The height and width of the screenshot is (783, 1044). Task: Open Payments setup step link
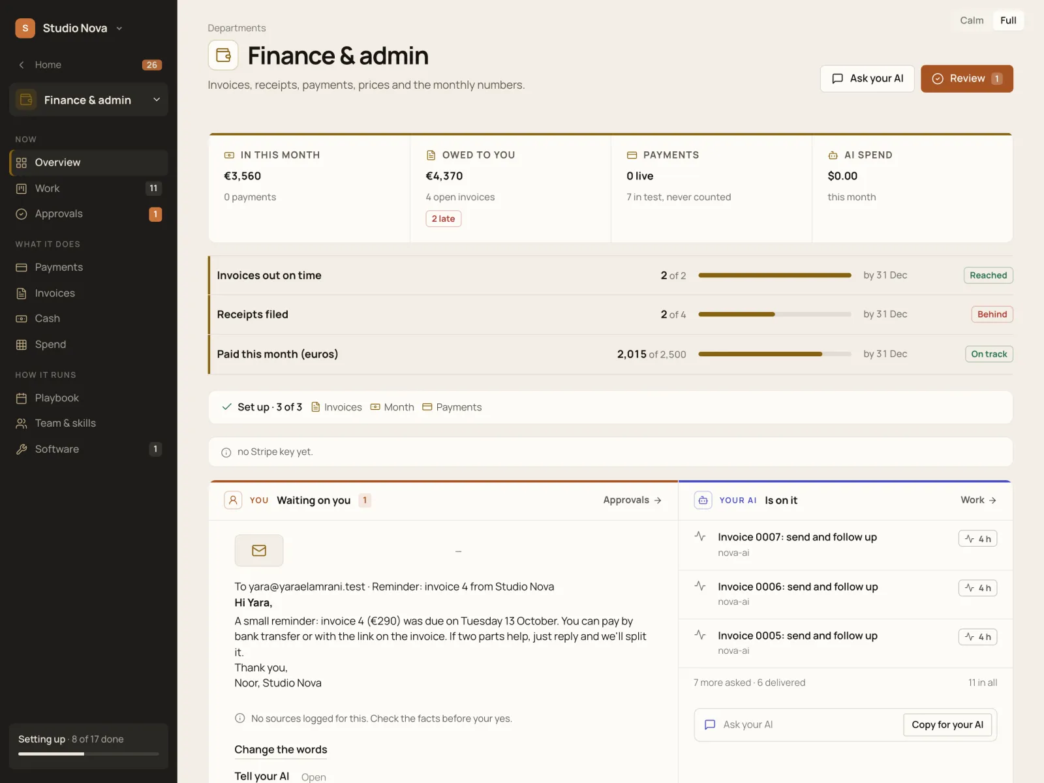click(x=452, y=407)
